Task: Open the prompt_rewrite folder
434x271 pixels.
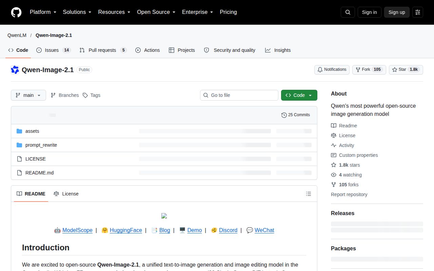Action: (41, 145)
